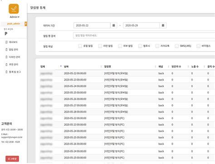Open 대시보드 via its sidebar icon
The width and height of the screenshot is (215, 164).
pos(6,42)
